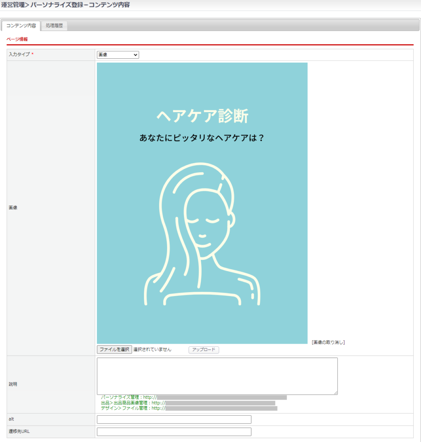Focus the 説明 text area
Viewport: 421px width, 442px height.
pyautogui.click(x=217, y=376)
